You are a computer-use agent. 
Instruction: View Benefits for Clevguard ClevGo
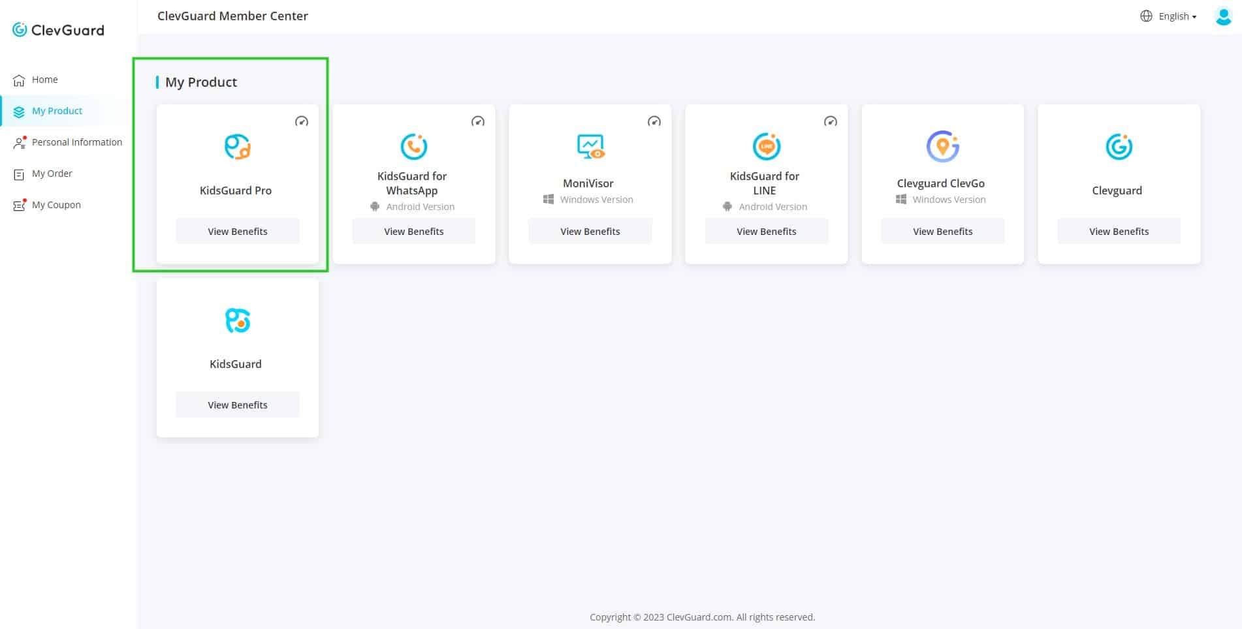(942, 232)
